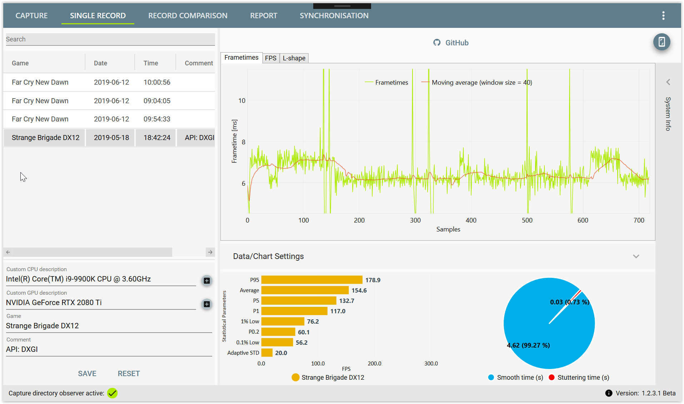Sort by the Time column header

click(x=151, y=63)
